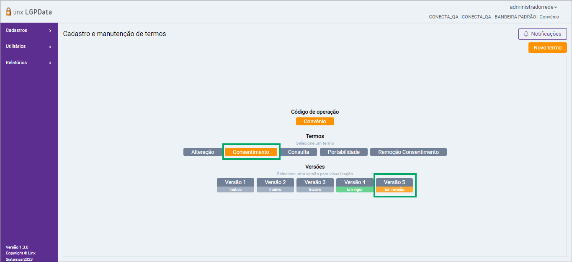Open Versão 1 inactive version

pyautogui.click(x=235, y=182)
